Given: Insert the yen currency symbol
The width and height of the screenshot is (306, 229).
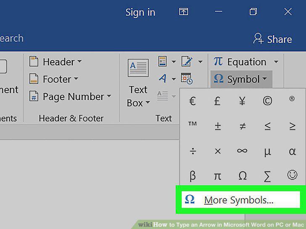Looking at the screenshot, I should tap(242, 101).
